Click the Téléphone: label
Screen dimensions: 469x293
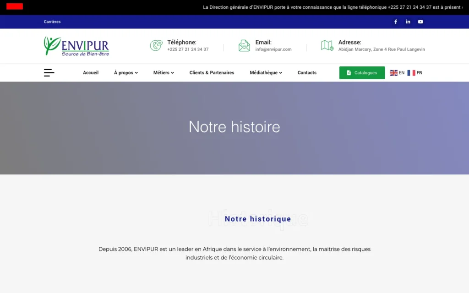pos(182,42)
